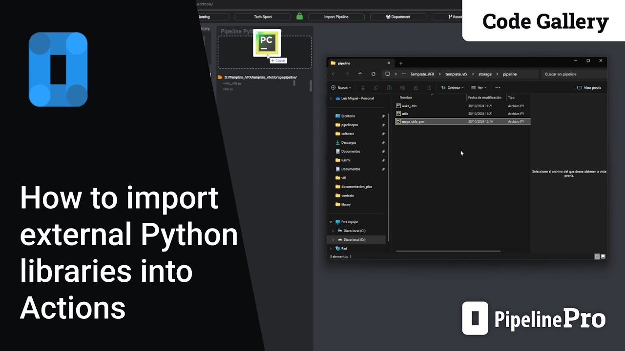This screenshot has height=351, width=625.
Task: Switch to large icons view at status bar
Action: [x=603, y=256]
